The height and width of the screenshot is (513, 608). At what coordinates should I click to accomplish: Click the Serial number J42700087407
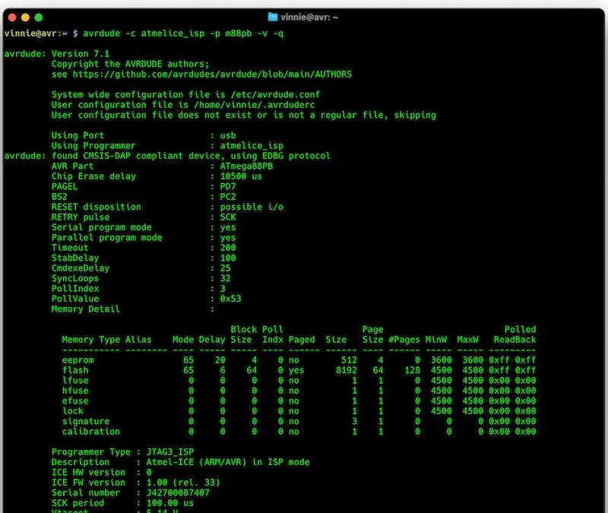pos(178,492)
